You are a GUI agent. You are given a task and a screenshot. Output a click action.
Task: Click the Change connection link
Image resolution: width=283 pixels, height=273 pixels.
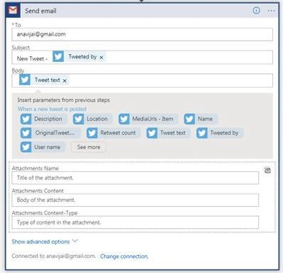pos(124,257)
